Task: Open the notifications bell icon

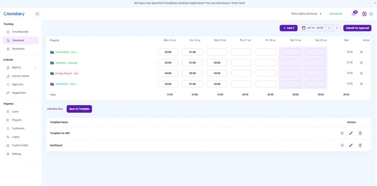Action: [353, 14]
